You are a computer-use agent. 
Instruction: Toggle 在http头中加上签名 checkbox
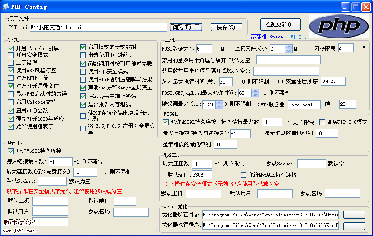(83, 96)
